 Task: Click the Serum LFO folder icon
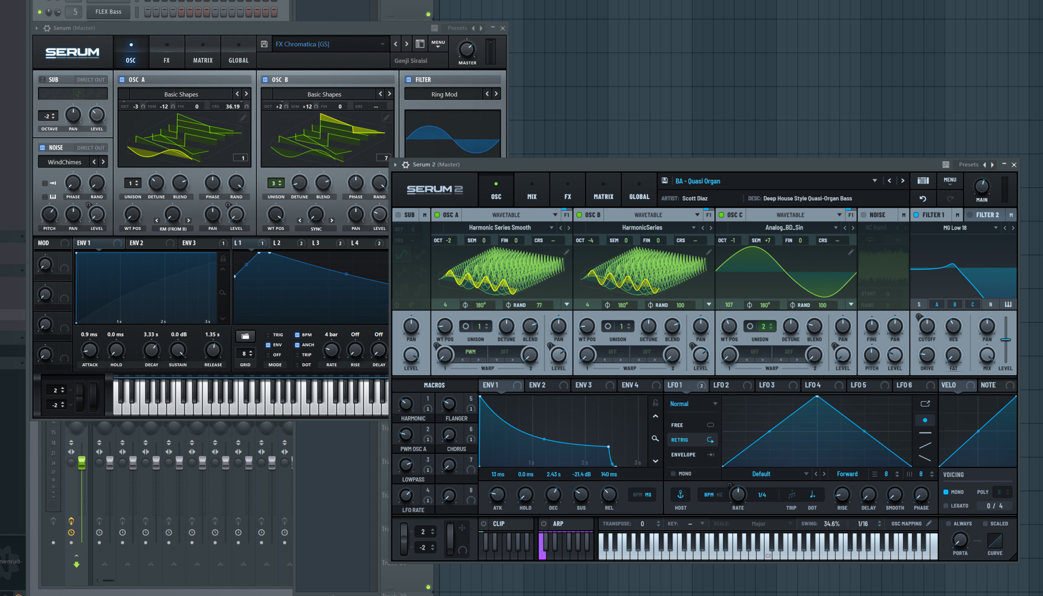[245, 336]
